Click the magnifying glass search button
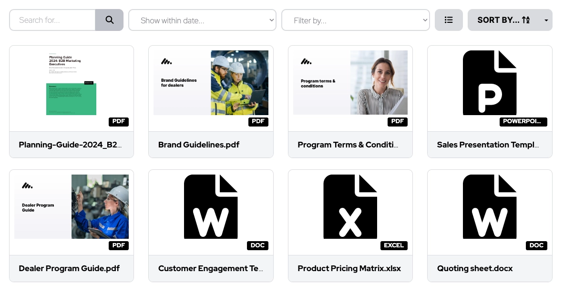Viewport: 564px width, 293px height. point(109,20)
